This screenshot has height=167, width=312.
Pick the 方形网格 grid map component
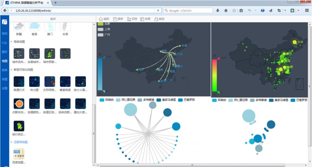[50, 82]
